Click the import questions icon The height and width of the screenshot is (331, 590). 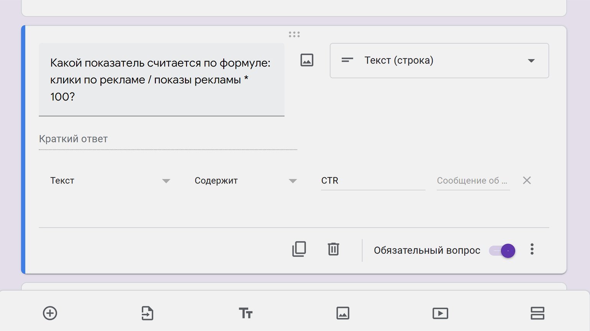tap(147, 313)
